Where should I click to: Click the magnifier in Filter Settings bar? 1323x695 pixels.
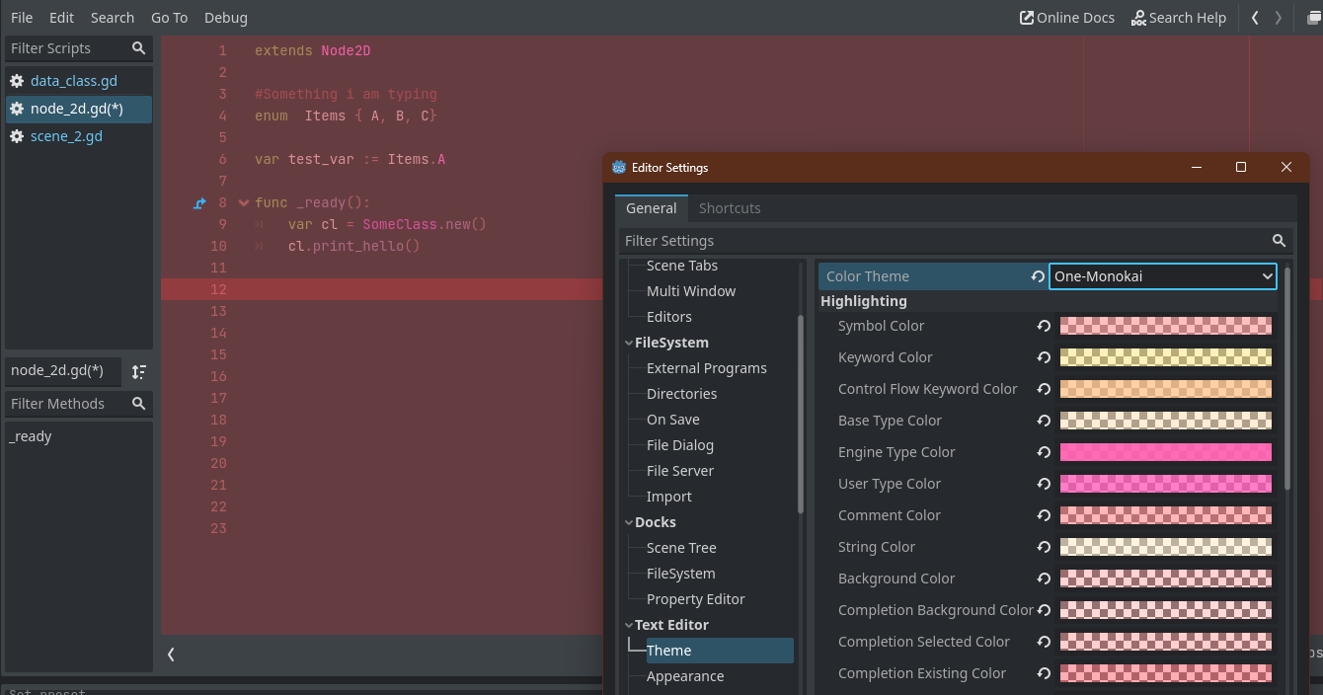pos(1279,240)
